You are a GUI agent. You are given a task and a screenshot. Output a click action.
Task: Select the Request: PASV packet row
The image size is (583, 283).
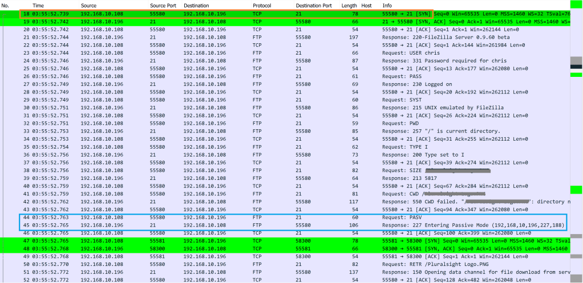point(228,218)
